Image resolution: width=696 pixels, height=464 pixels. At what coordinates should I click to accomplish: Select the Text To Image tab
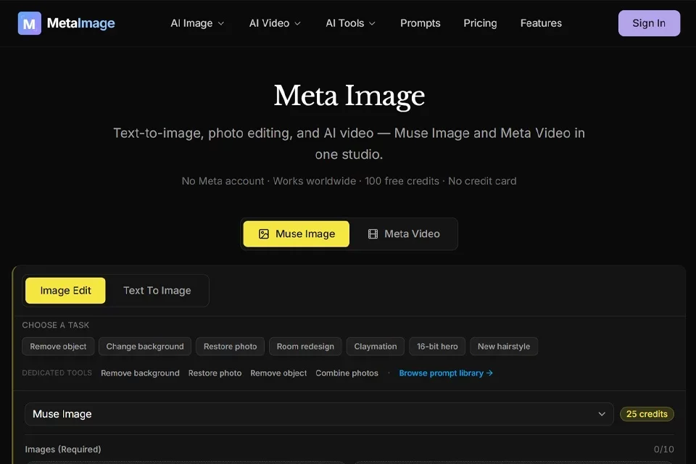(157, 291)
